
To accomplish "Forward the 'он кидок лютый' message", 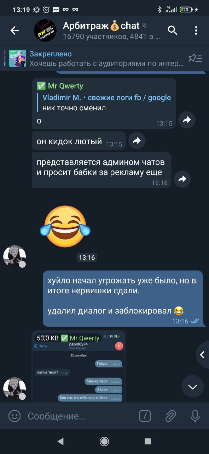I will point(137,141).
